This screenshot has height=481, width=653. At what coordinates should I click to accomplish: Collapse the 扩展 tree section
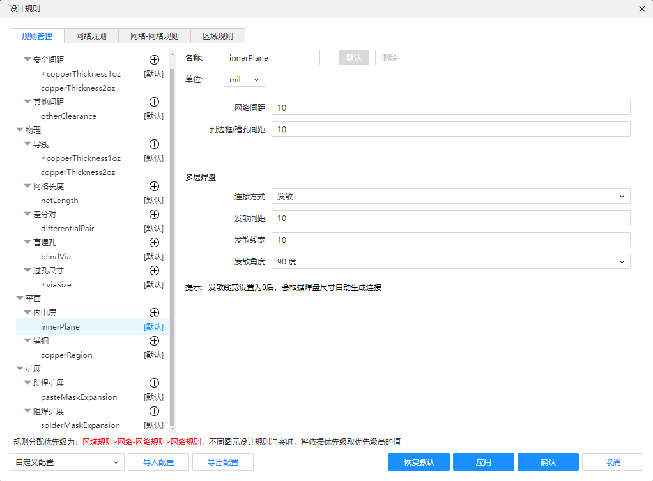19,369
